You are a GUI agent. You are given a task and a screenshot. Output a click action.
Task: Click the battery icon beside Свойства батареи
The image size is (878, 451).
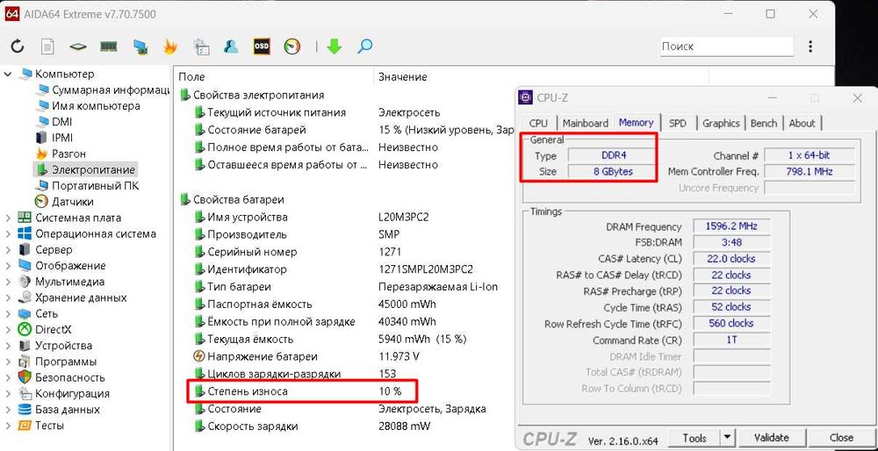click(185, 200)
